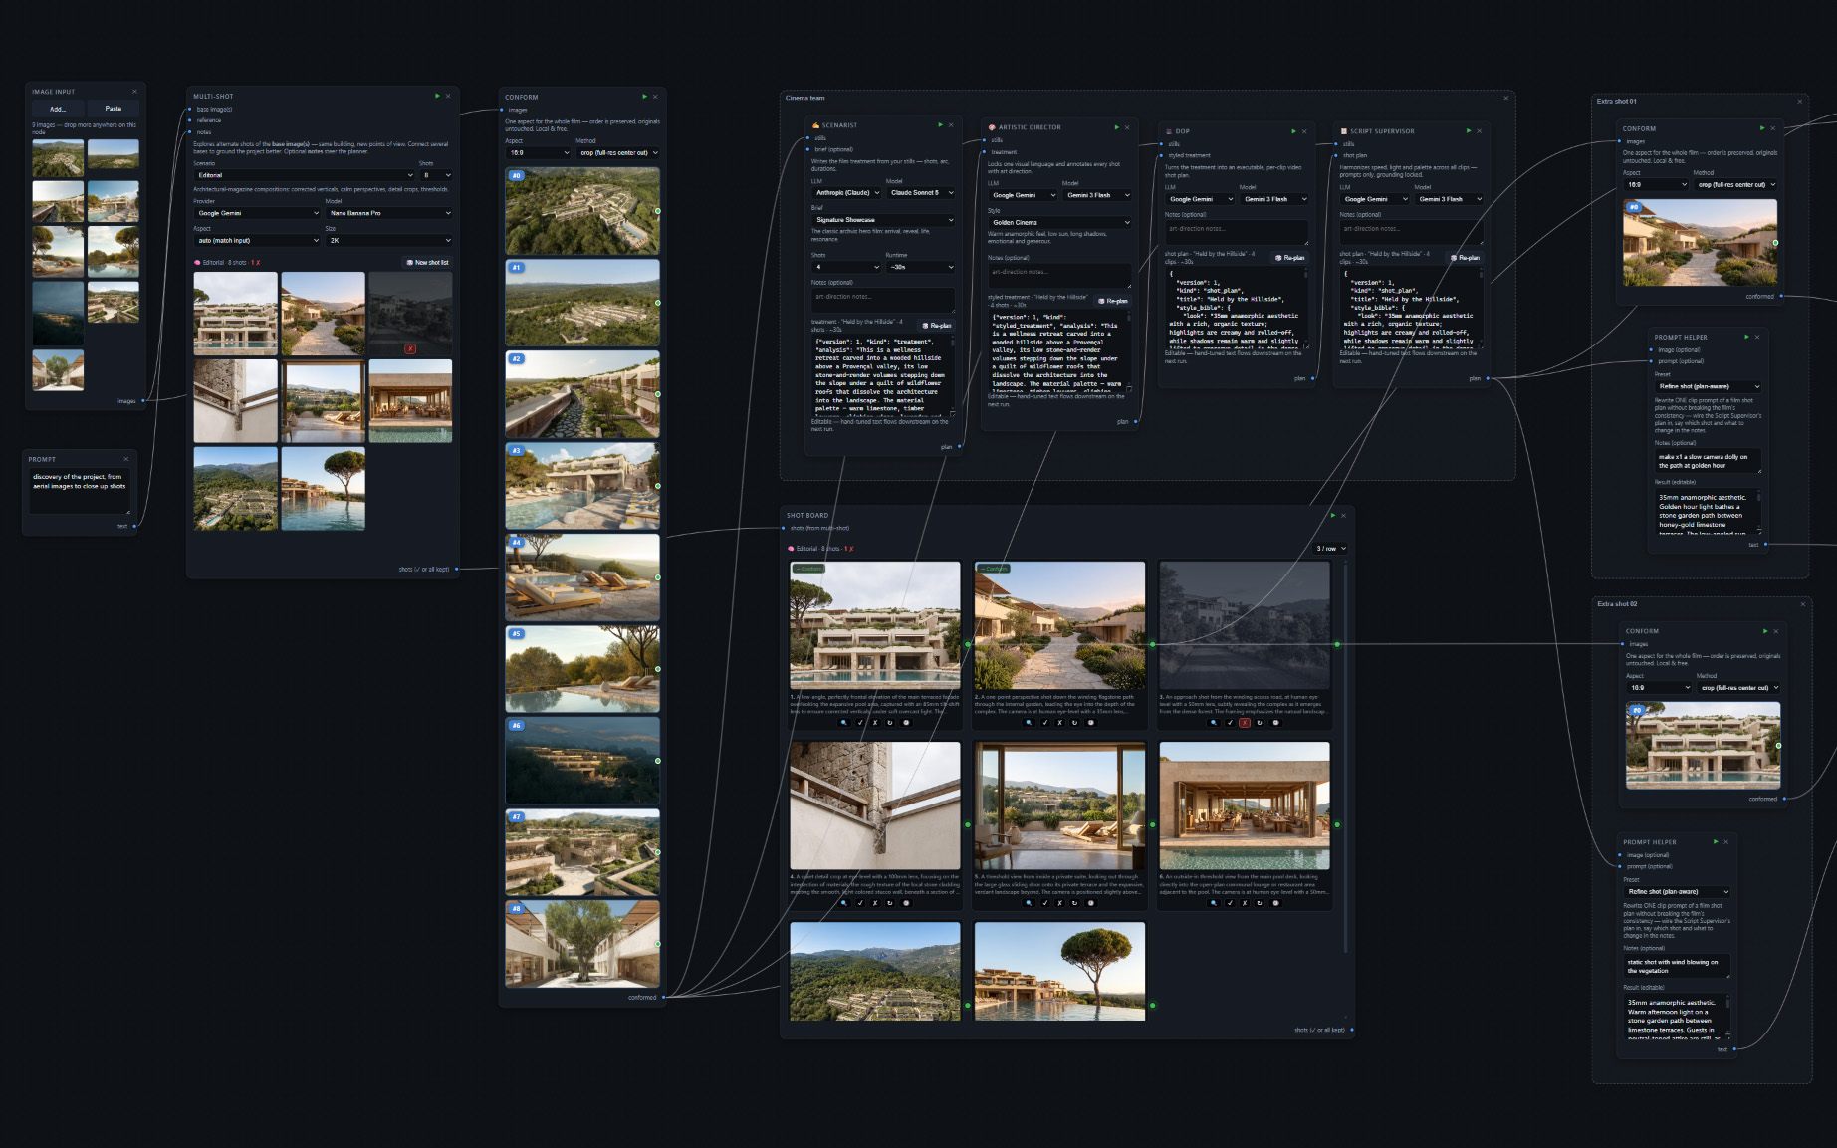This screenshot has width=1837, height=1148.
Task: Approve shot 6 with its checkmark
Action: tap(1230, 903)
